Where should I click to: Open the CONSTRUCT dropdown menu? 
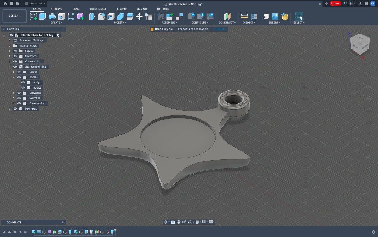click(227, 23)
